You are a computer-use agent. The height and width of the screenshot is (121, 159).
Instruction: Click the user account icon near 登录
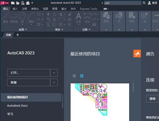(x=149, y=3)
